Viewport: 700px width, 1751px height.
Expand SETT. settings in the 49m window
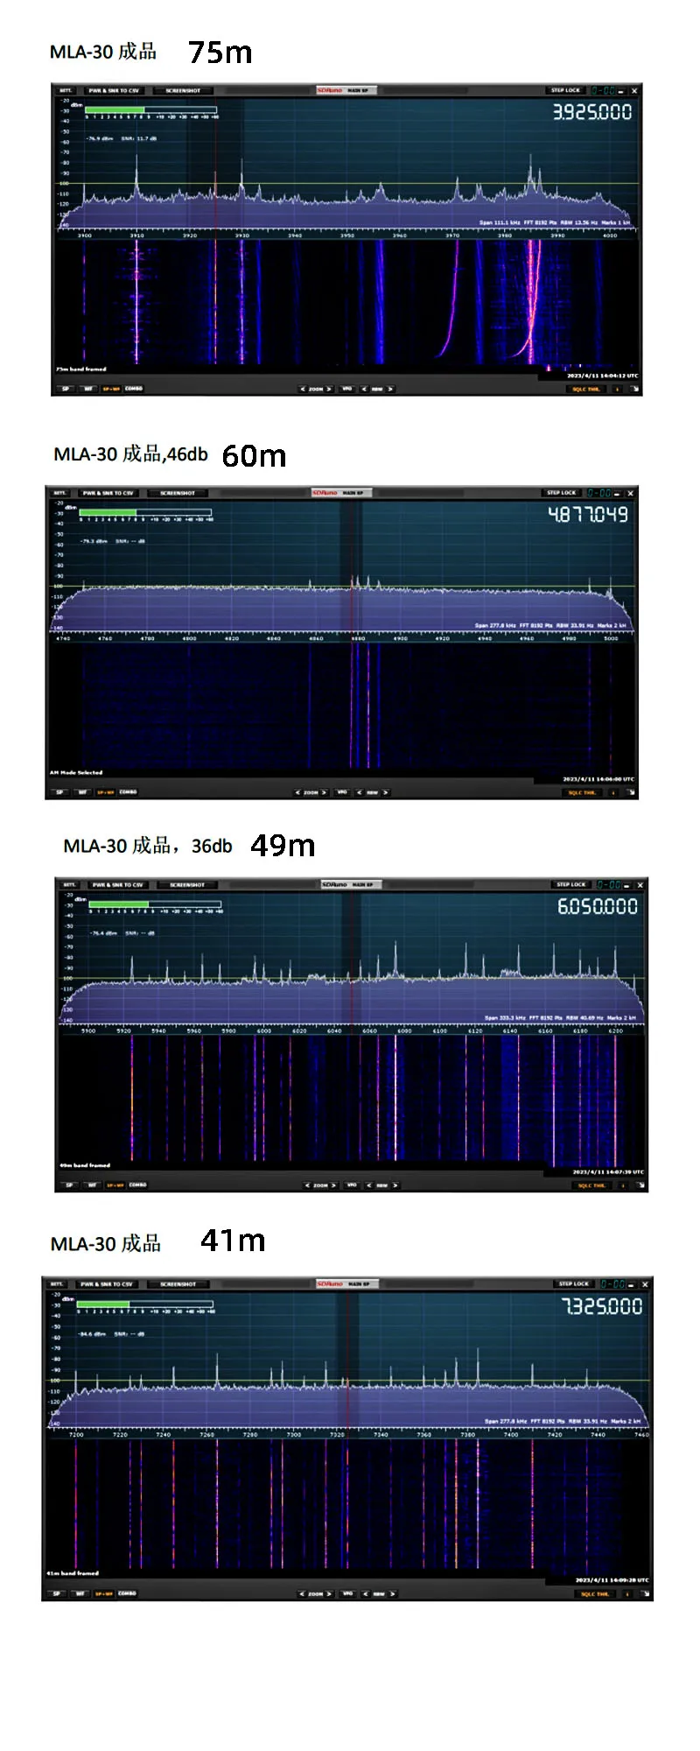click(69, 884)
